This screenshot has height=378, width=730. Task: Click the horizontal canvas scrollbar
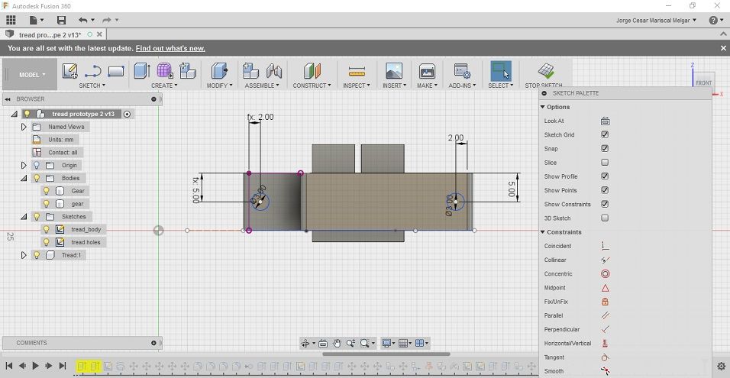click(x=386, y=354)
